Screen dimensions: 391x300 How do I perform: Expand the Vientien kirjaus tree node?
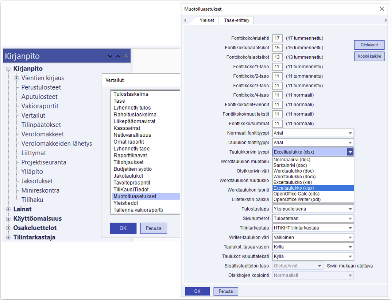pos(16,78)
